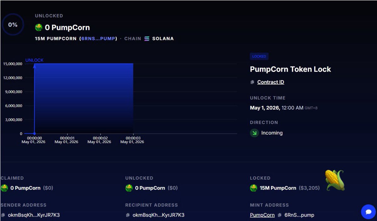Copy the mint address 6RnS...pump
The width and height of the screenshot is (377, 221).
(279, 215)
